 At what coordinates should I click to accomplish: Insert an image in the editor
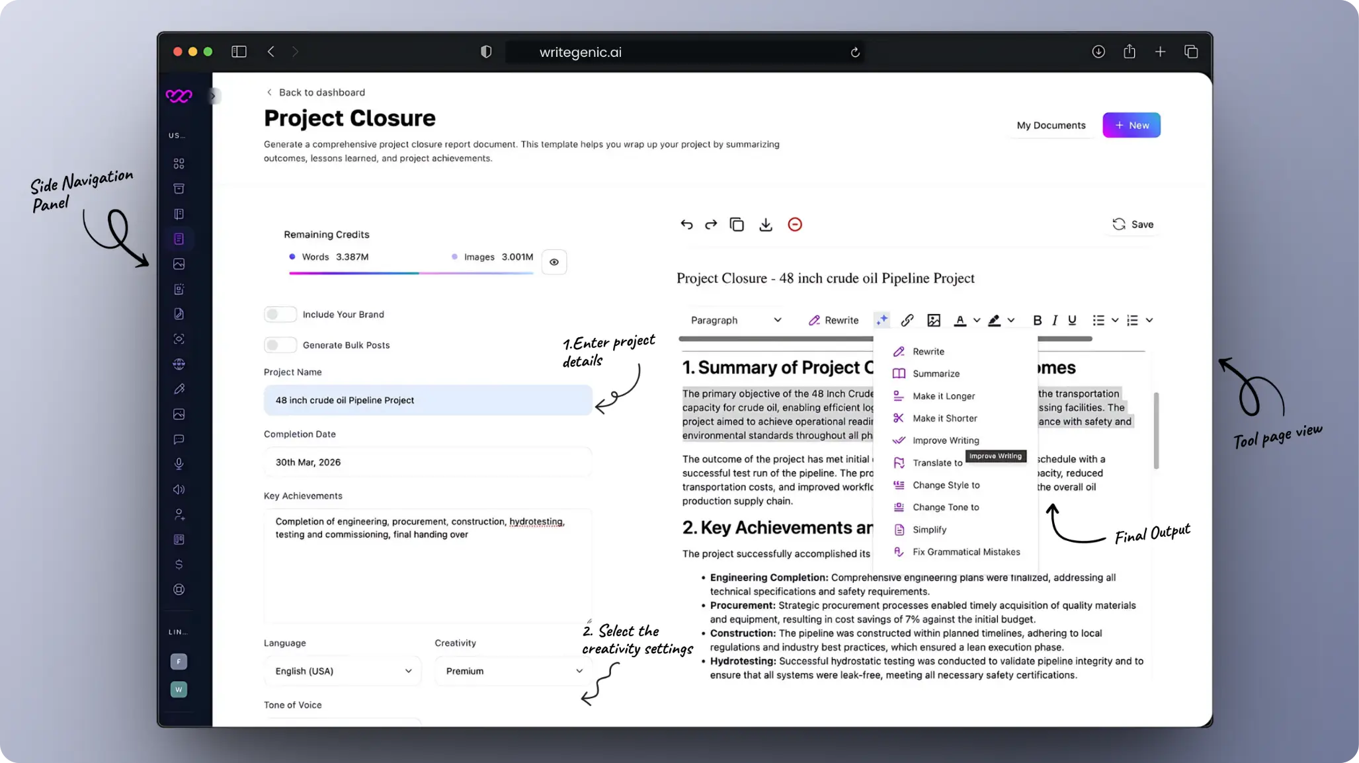[x=934, y=320]
